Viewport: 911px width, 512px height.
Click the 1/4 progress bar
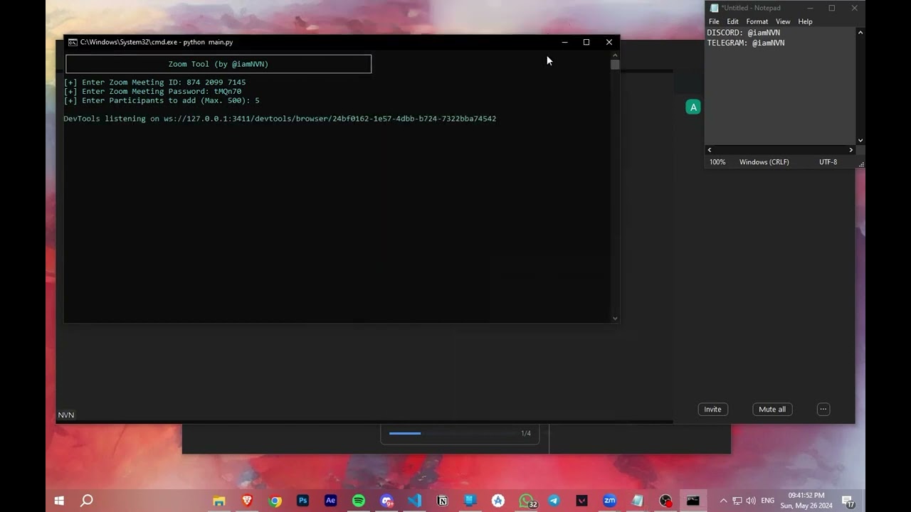(453, 433)
